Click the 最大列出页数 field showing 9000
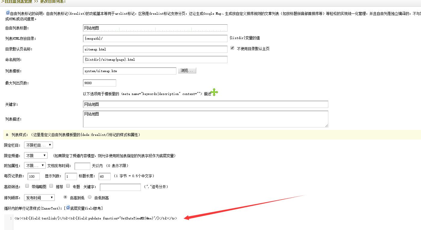 (99, 83)
